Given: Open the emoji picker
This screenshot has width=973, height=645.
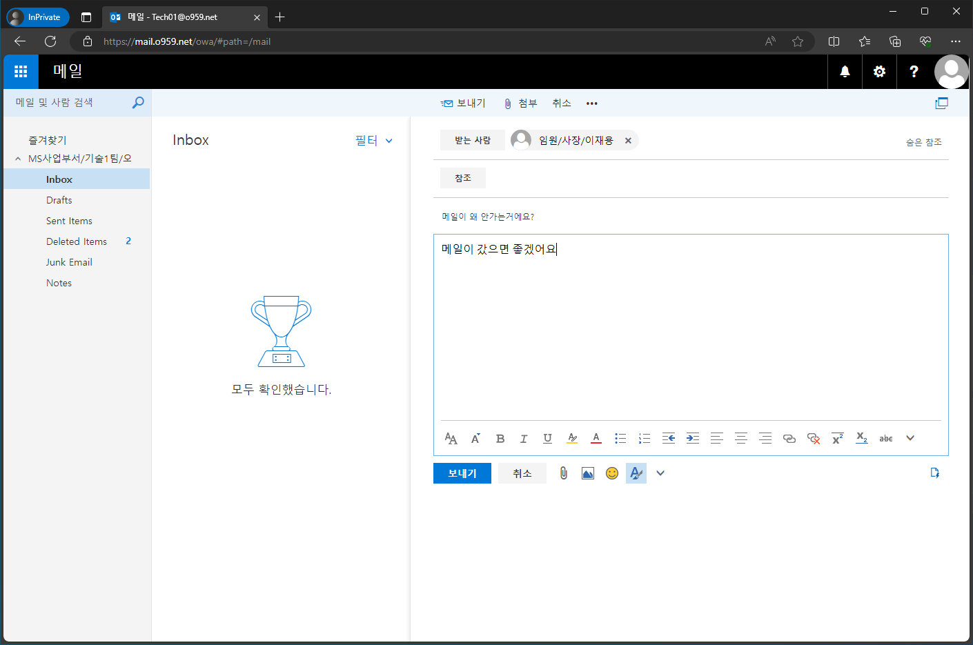Looking at the screenshot, I should pos(612,473).
